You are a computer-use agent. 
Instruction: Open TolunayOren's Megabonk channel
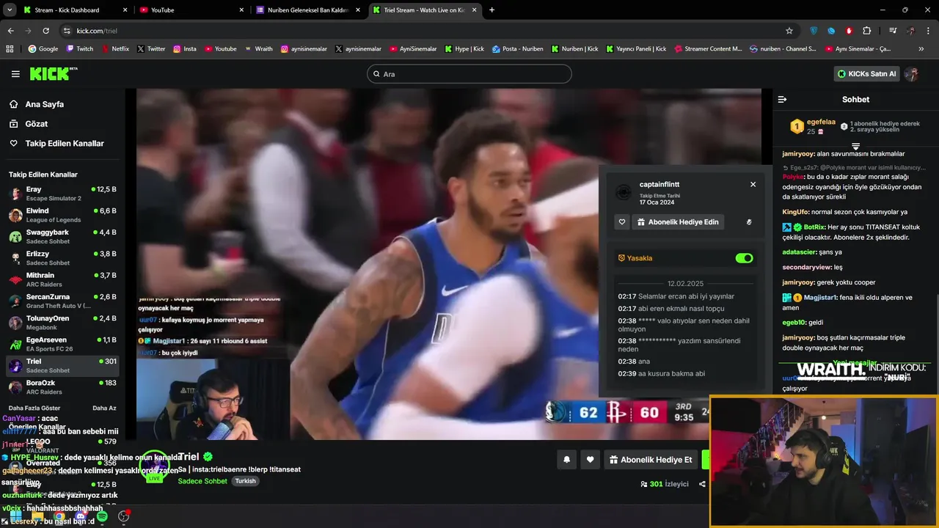[62, 323]
